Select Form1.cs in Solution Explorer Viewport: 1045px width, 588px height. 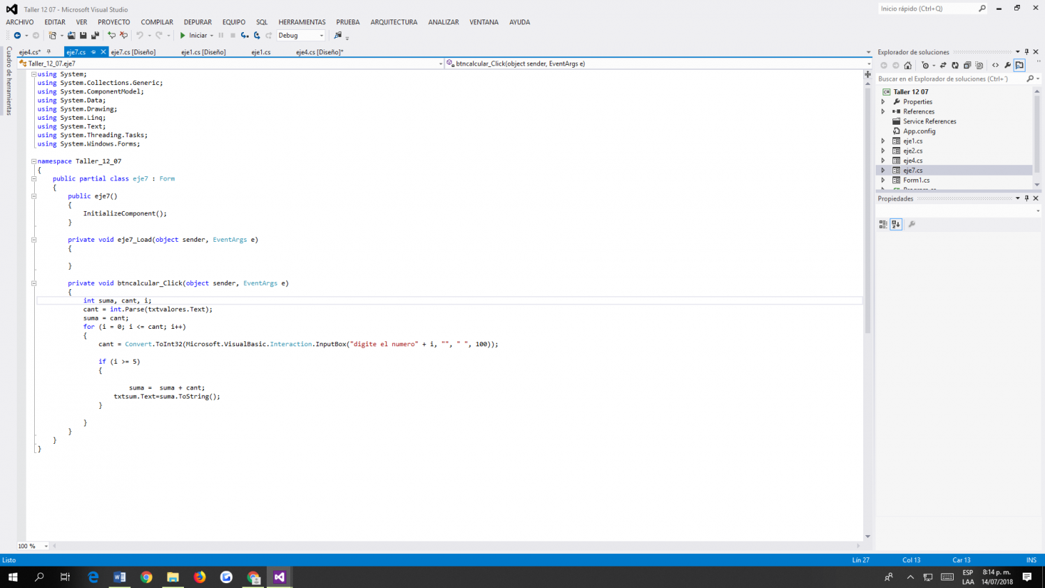tap(916, 180)
